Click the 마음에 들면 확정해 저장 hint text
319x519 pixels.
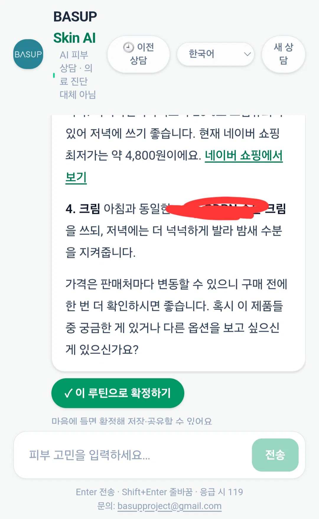point(132,421)
